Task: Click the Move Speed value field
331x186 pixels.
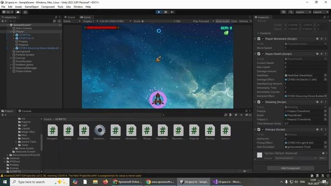Action: [x=306, y=48]
